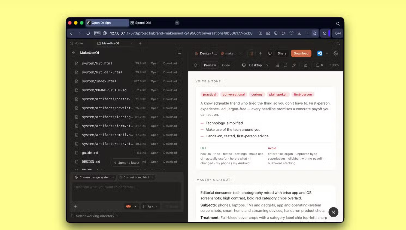Reload the page with browser refresh button
The image size is (406, 230).
[x=88, y=33]
